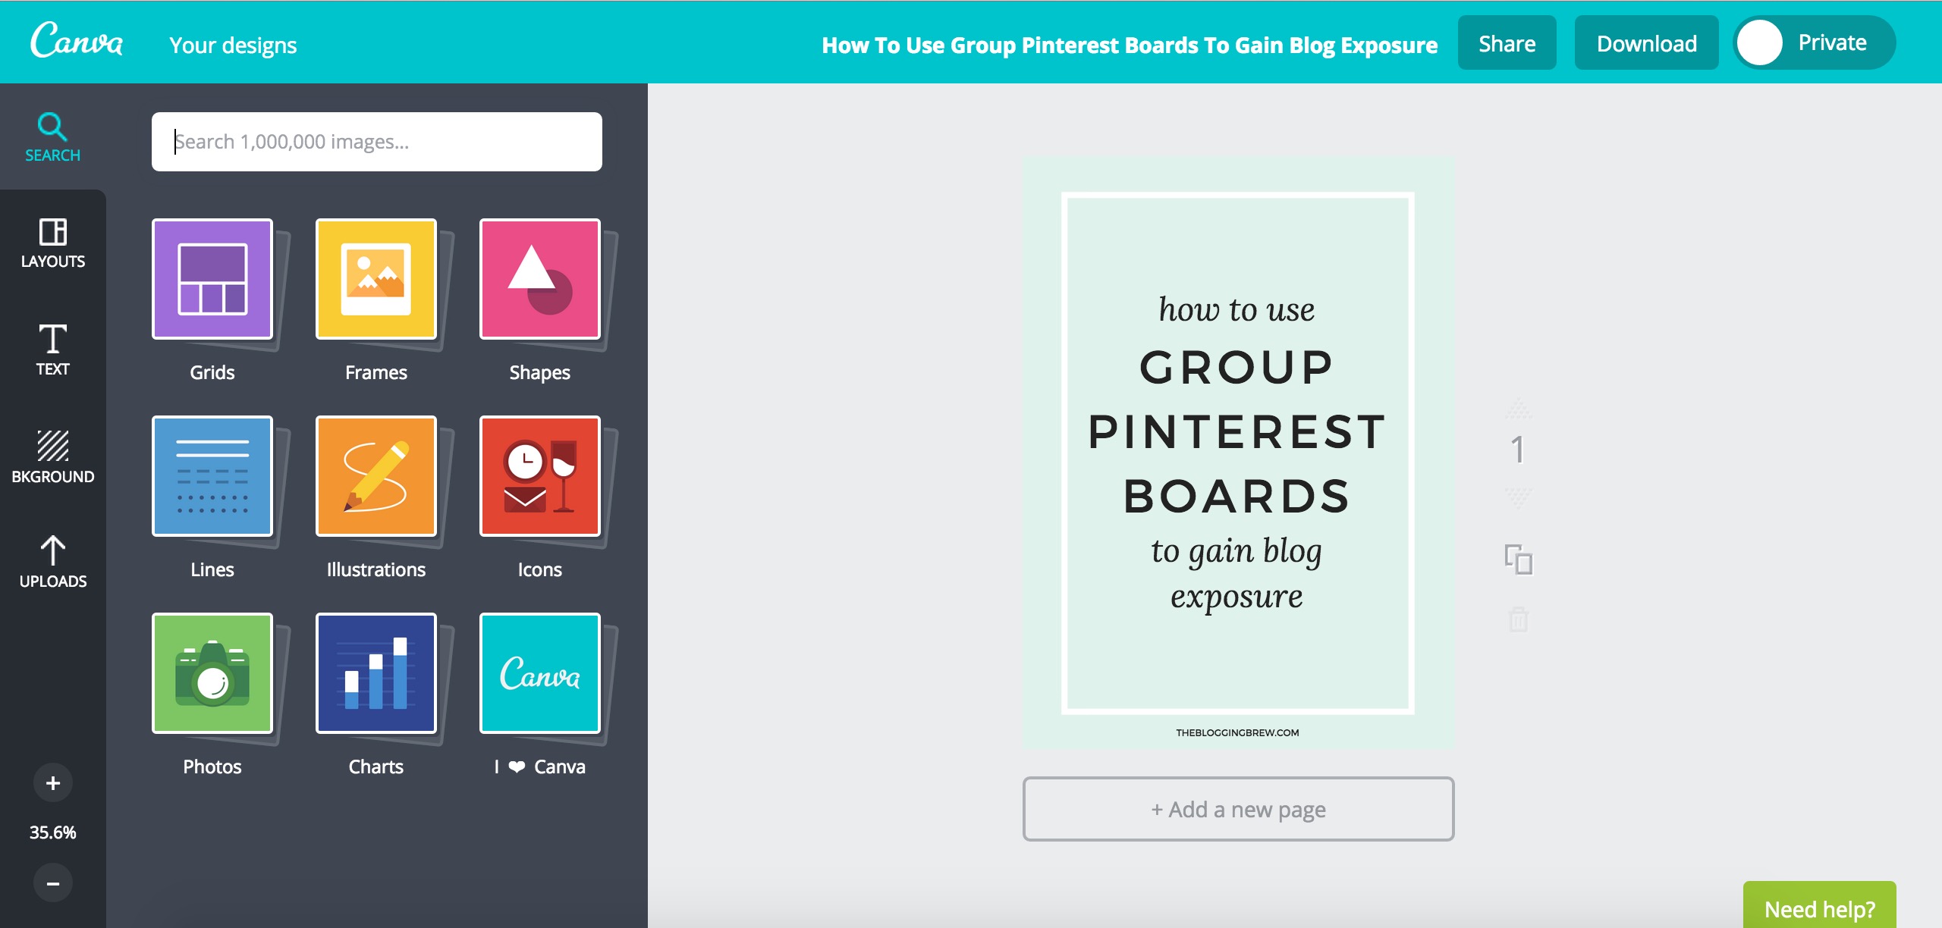1942x928 pixels.
Task: Open the Shapes element category
Action: [540, 279]
